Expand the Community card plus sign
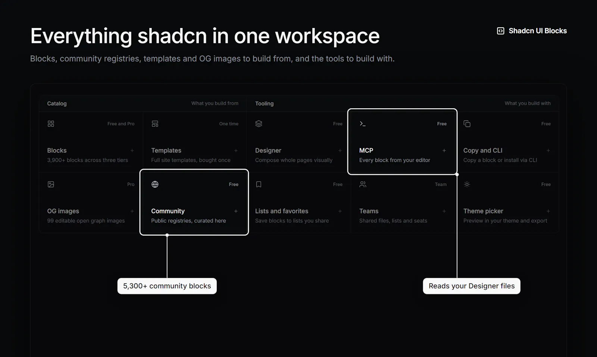Viewport: 597px width, 357px height. [x=236, y=211]
